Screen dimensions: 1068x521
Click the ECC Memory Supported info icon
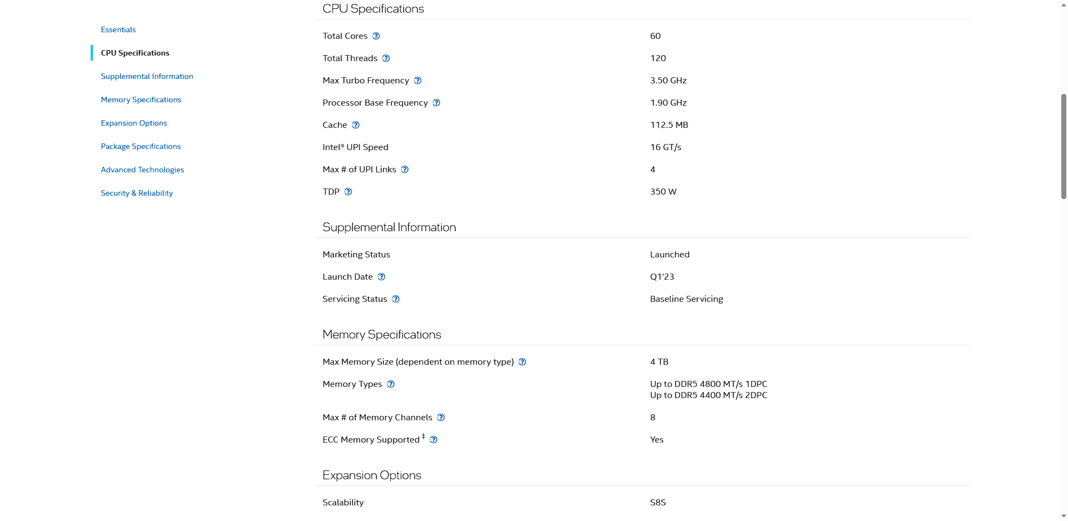pos(434,440)
